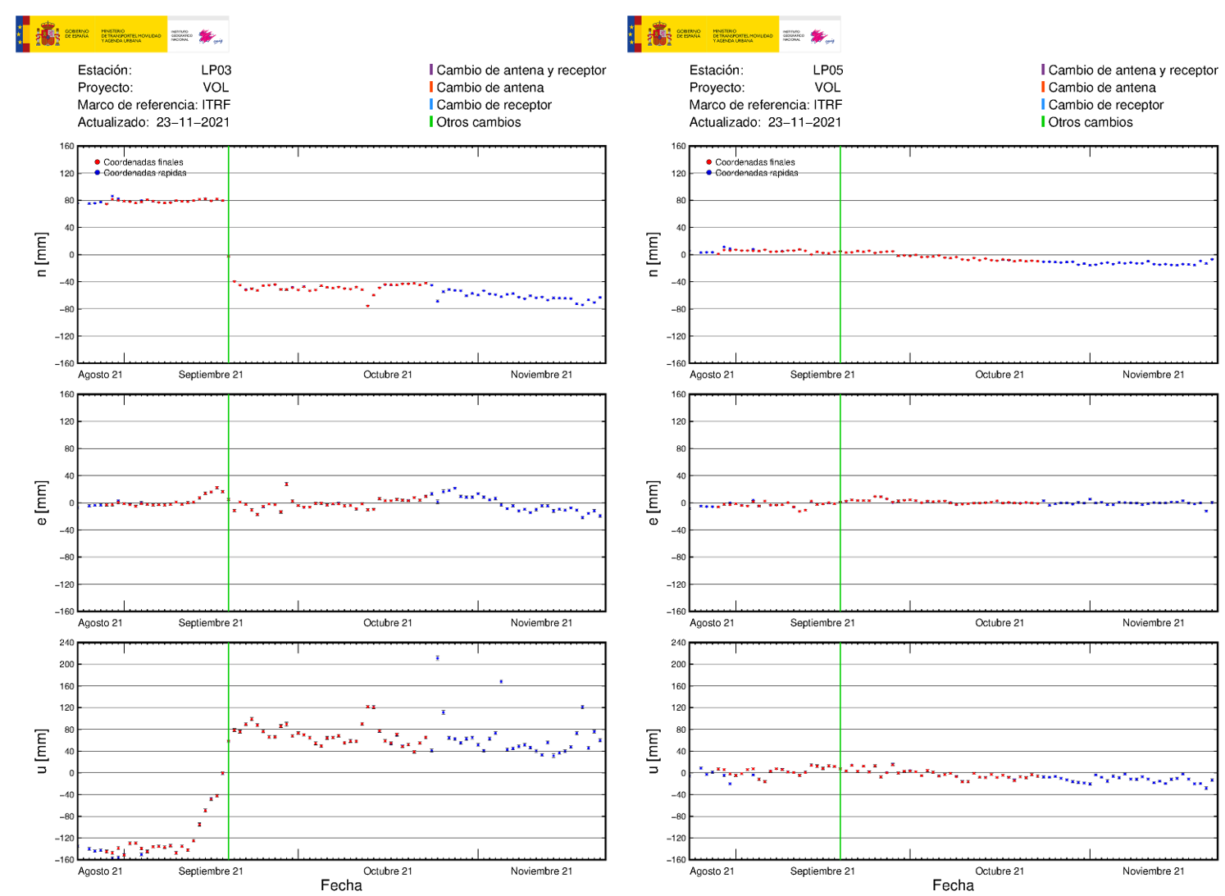Screen dimensions: 1225x896
Task: Click the 'Fecha' axis title under LP05 plots
Action: (954, 886)
